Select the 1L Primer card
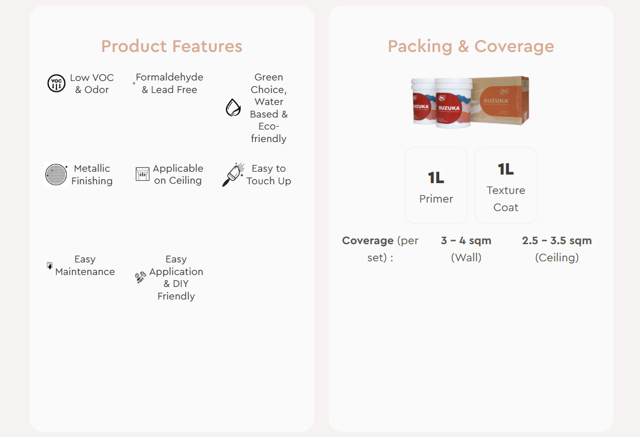Viewport: 640px width, 437px height. pyautogui.click(x=436, y=185)
